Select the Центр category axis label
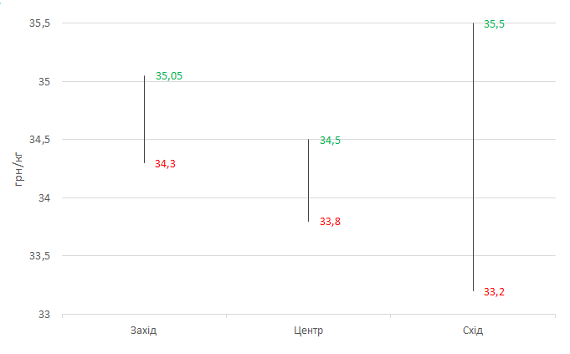The height and width of the screenshot is (354, 570). (x=308, y=331)
